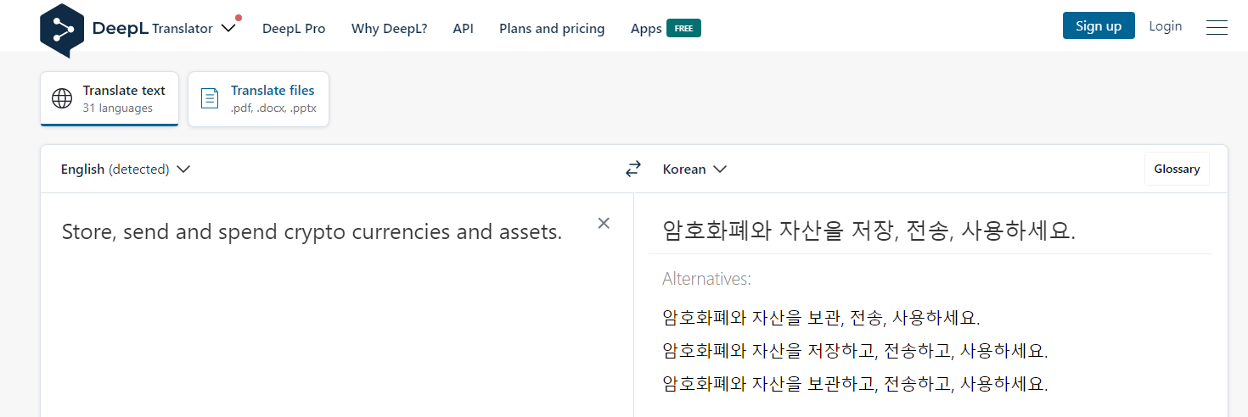Click the globe icon in Translate text

(62, 98)
